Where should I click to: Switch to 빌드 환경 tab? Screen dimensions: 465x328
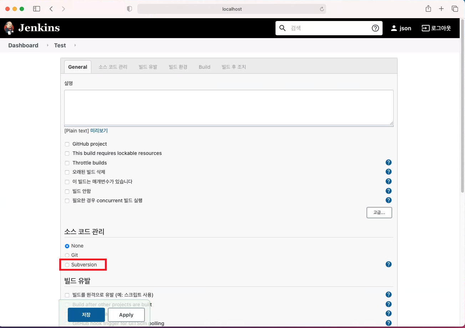[x=178, y=67]
